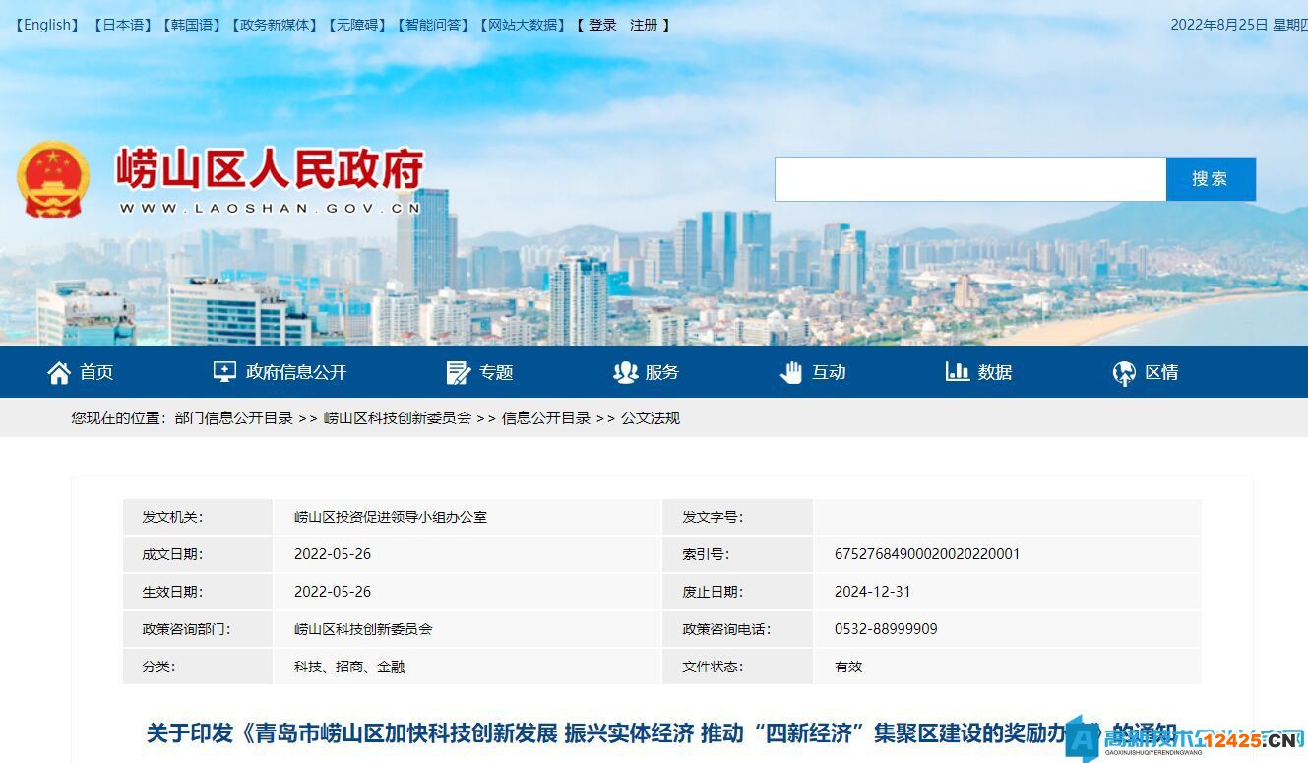Click the 登录 login link
Image resolution: width=1308 pixels, height=763 pixels.
(x=602, y=25)
